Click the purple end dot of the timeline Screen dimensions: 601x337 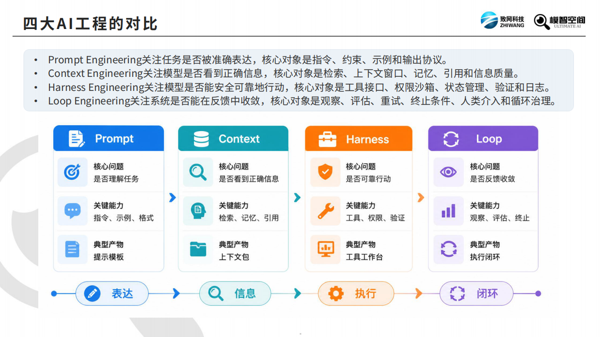click(538, 293)
